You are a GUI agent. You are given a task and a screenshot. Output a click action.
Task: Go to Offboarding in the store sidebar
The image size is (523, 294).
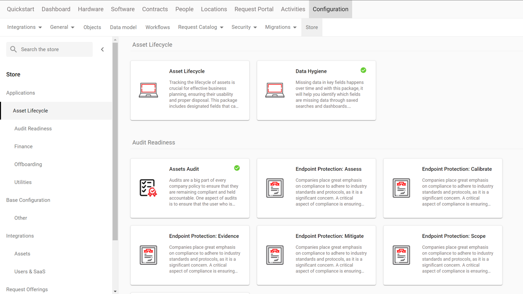point(28,164)
